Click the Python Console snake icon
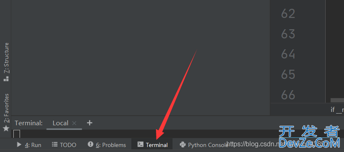This screenshot has height=152, width=344. coord(183,144)
